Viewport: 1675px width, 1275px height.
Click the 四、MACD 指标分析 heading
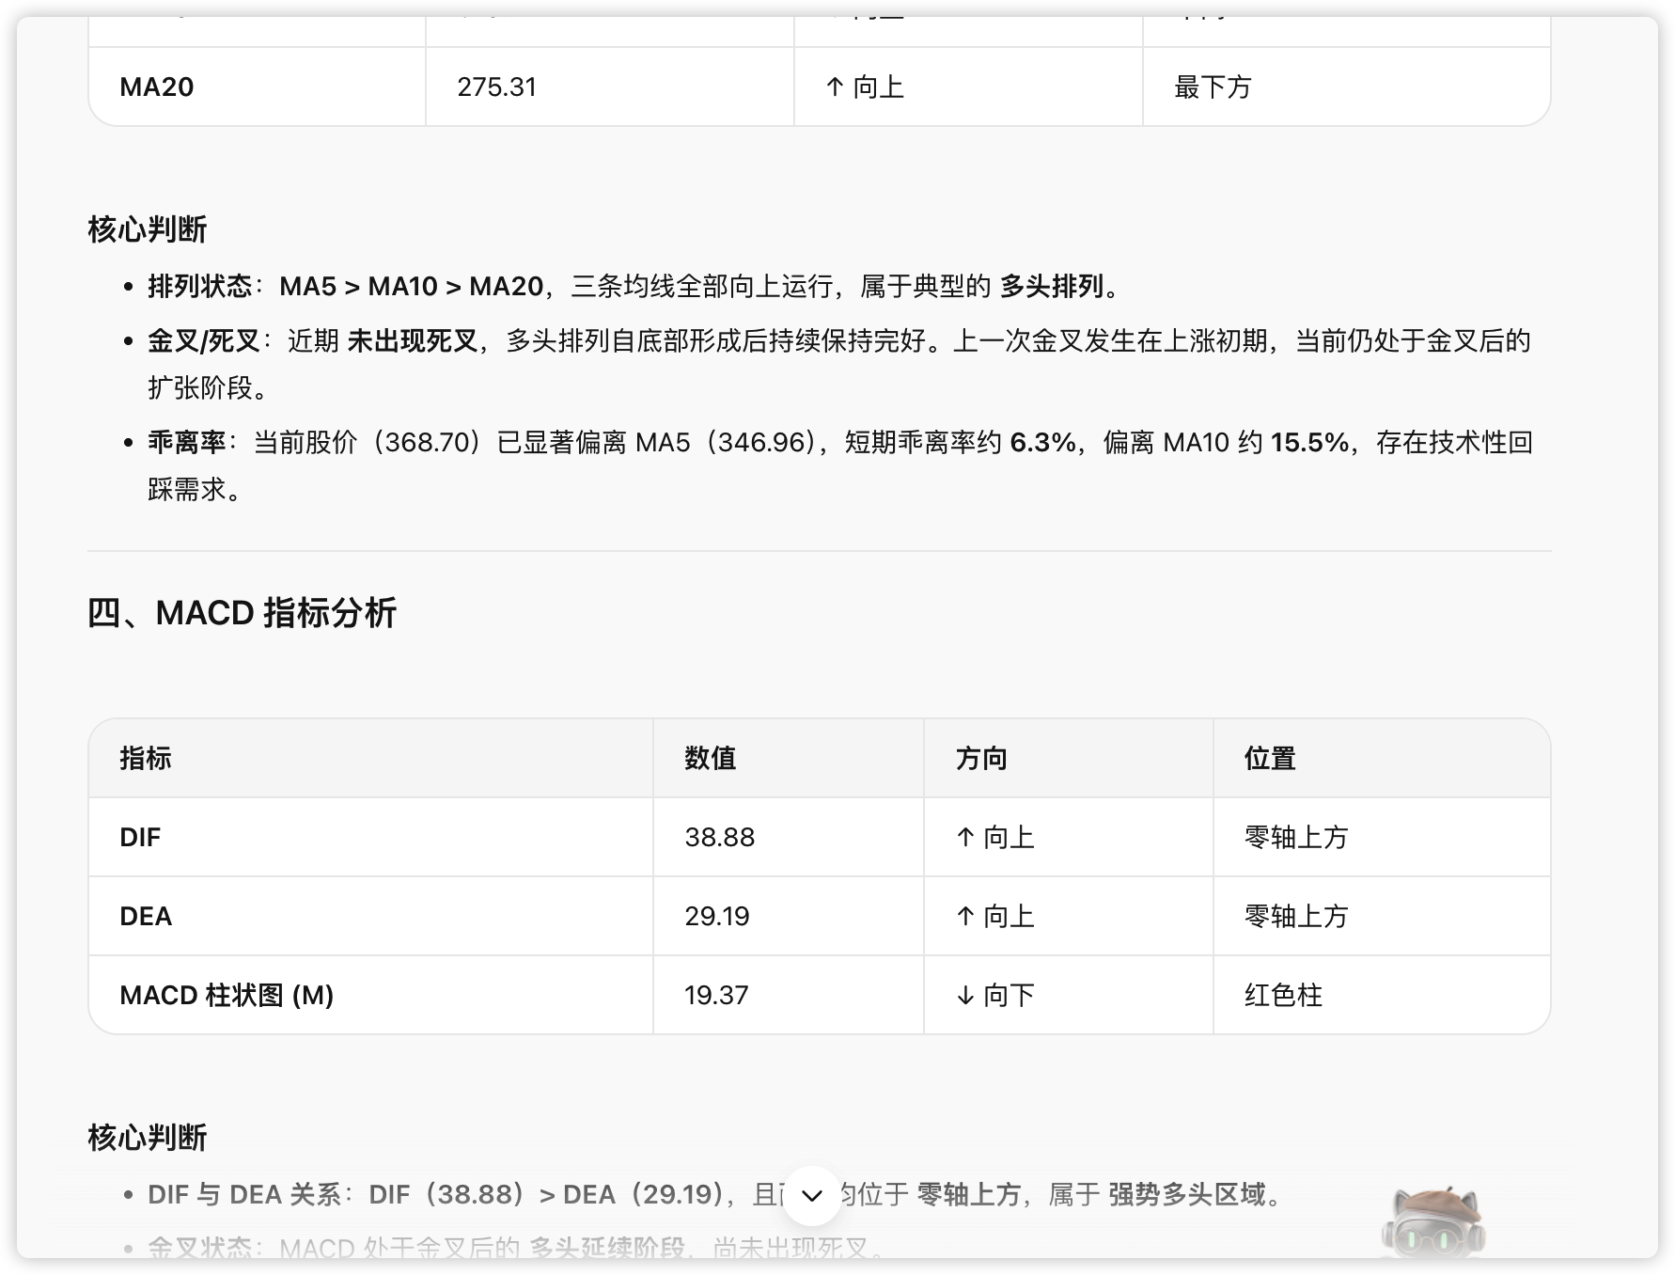pos(242,613)
